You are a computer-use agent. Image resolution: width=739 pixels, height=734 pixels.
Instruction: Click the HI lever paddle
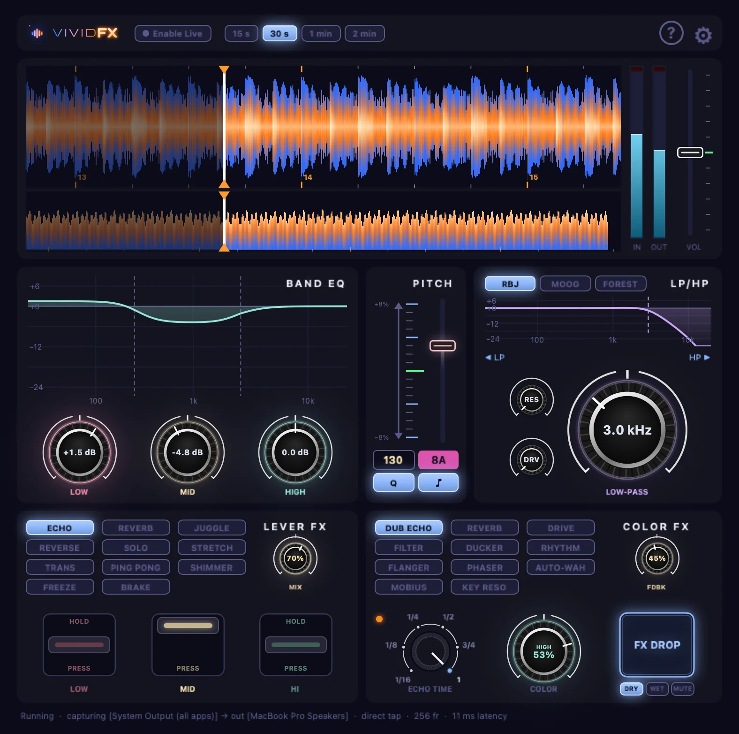tap(295, 645)
